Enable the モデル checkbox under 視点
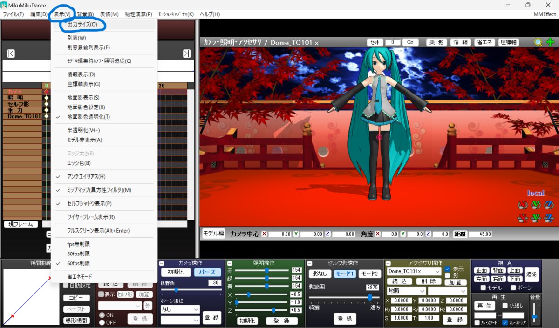 [483, 288]
